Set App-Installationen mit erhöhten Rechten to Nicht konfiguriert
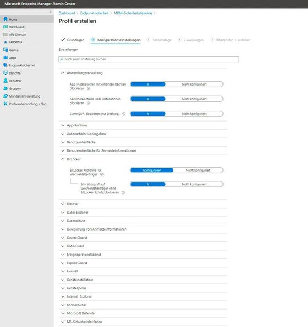The image size is (308, 327). click(194, 84)
